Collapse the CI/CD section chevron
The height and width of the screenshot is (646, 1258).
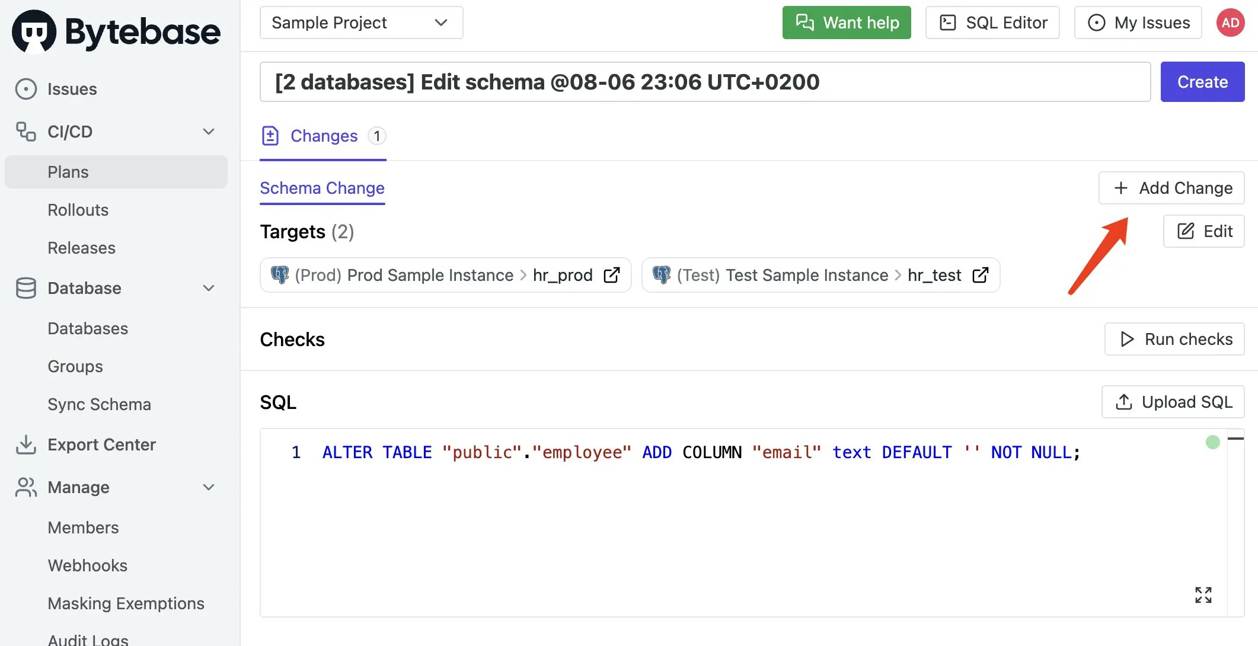coord(209,132)
